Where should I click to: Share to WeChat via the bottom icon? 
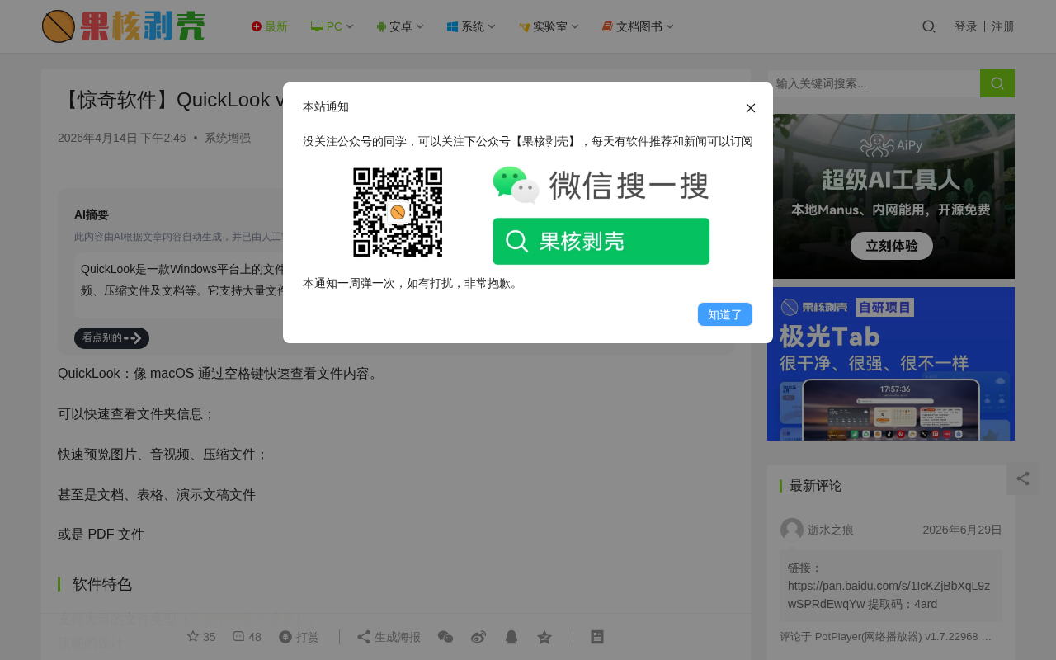tap(445, 637)
